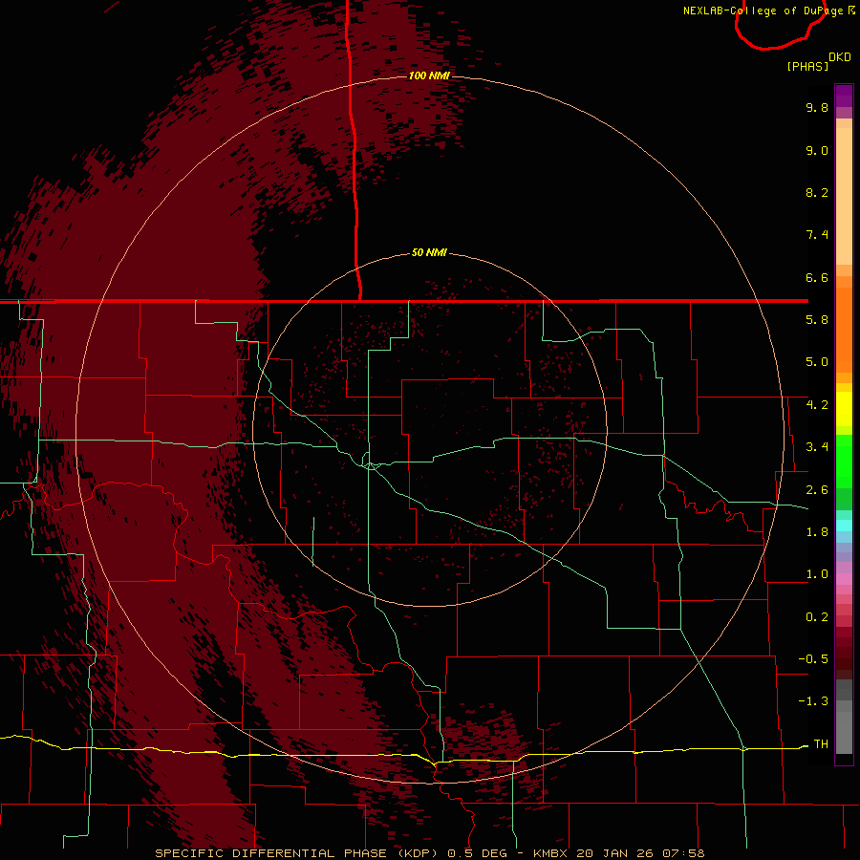
Task: Pick the cyan segment of the color bar
Action: coord(844,526)
